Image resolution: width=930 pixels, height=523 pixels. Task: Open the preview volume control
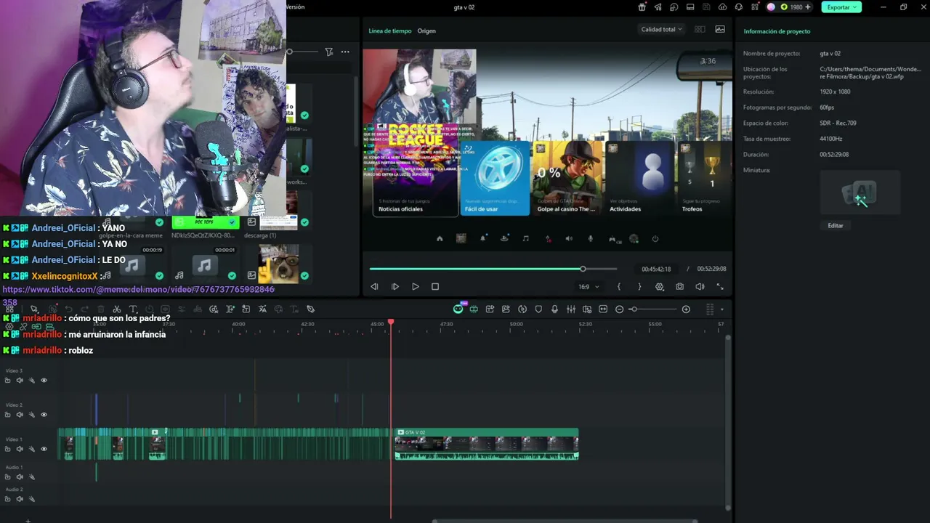700,287
